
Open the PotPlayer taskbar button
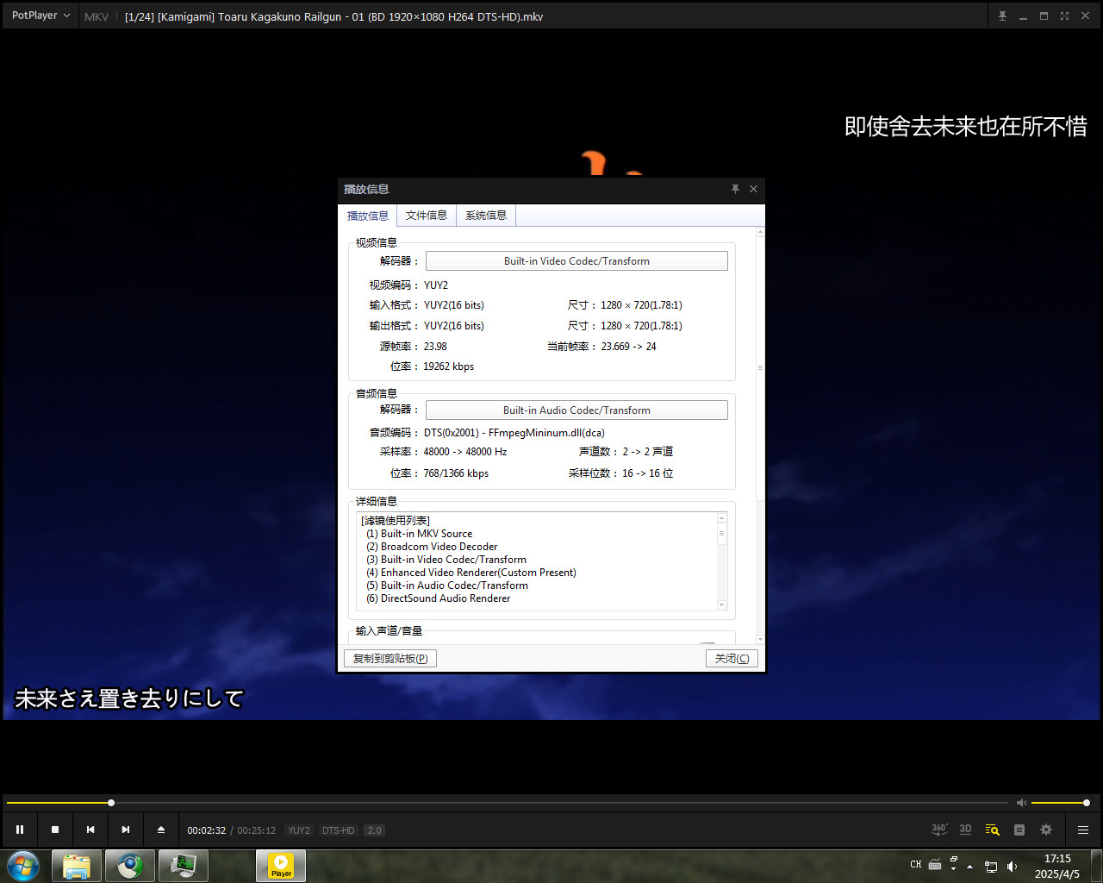(x=281, y=866)
